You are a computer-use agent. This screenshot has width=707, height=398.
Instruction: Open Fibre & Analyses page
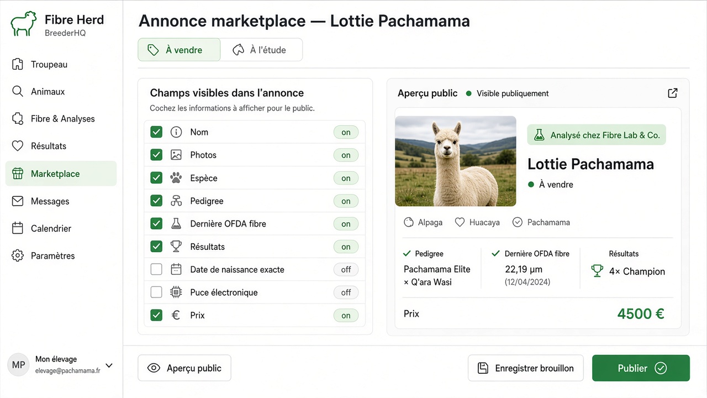(x=61, y=119)
